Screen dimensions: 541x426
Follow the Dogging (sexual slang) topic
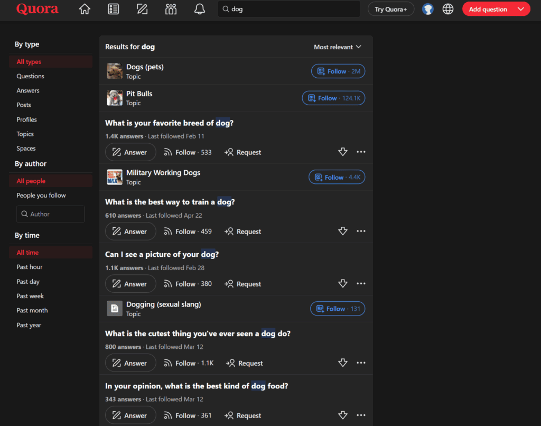(x=338, y=309)
